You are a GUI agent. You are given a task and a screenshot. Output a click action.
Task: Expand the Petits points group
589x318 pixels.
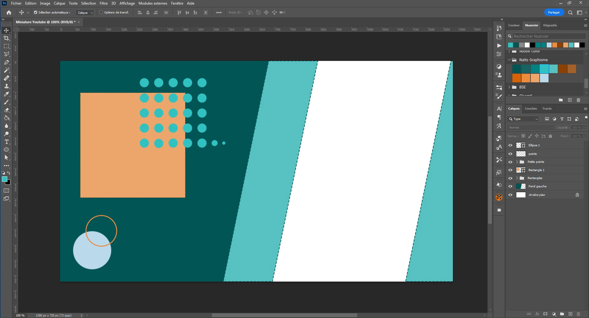pos(517,162)
